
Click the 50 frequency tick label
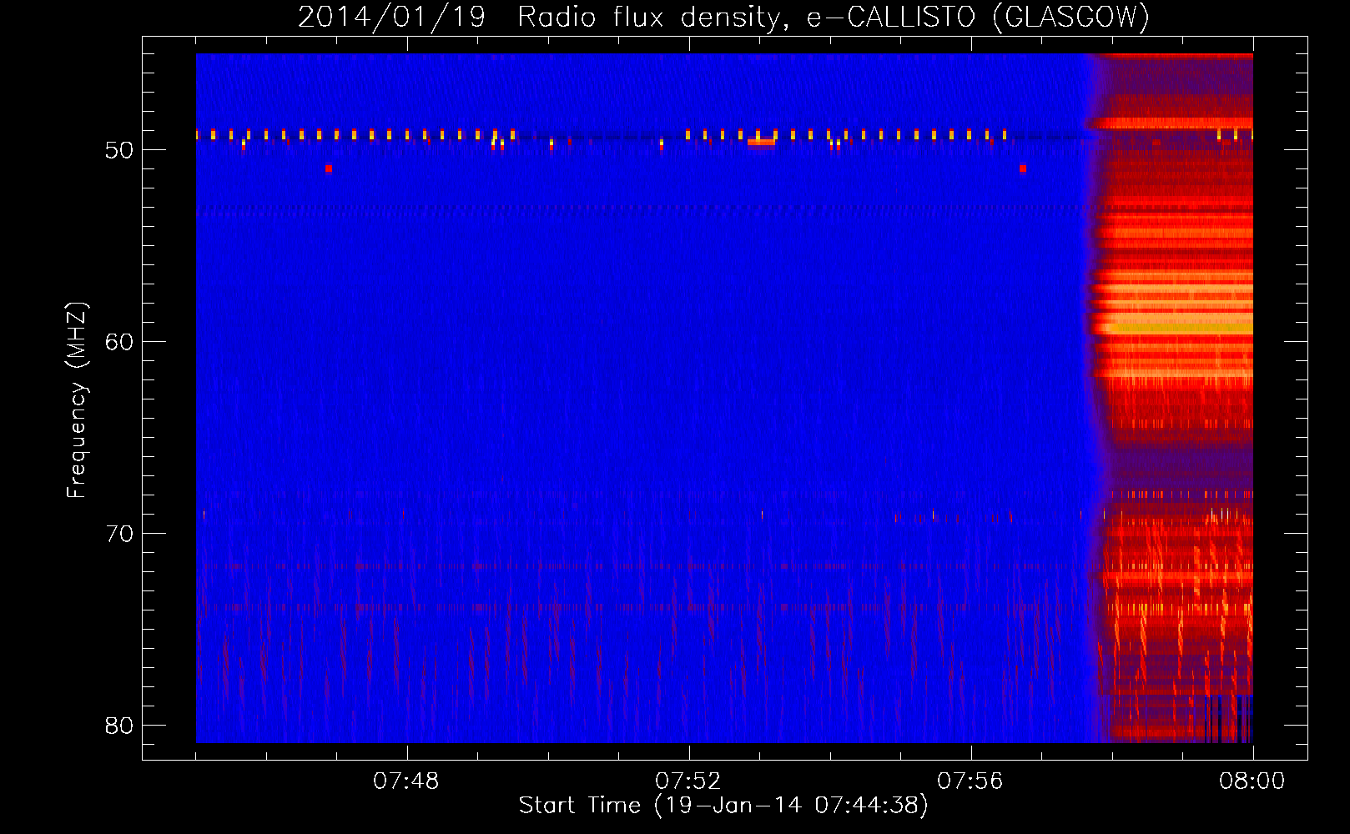[x=119, y=151]
